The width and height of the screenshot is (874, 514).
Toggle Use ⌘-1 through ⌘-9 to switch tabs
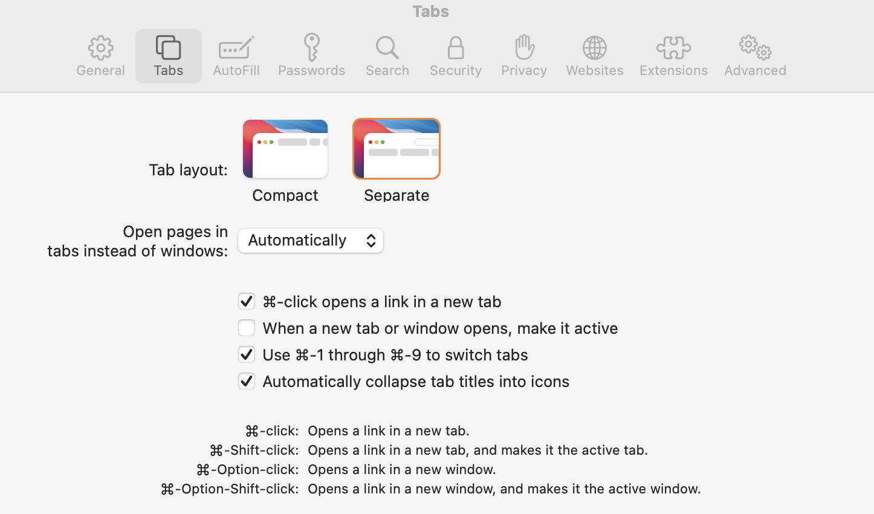(x=247, y=354)
